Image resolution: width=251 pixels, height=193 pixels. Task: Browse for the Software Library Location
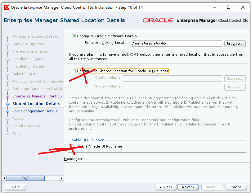(x=235, y=44)
